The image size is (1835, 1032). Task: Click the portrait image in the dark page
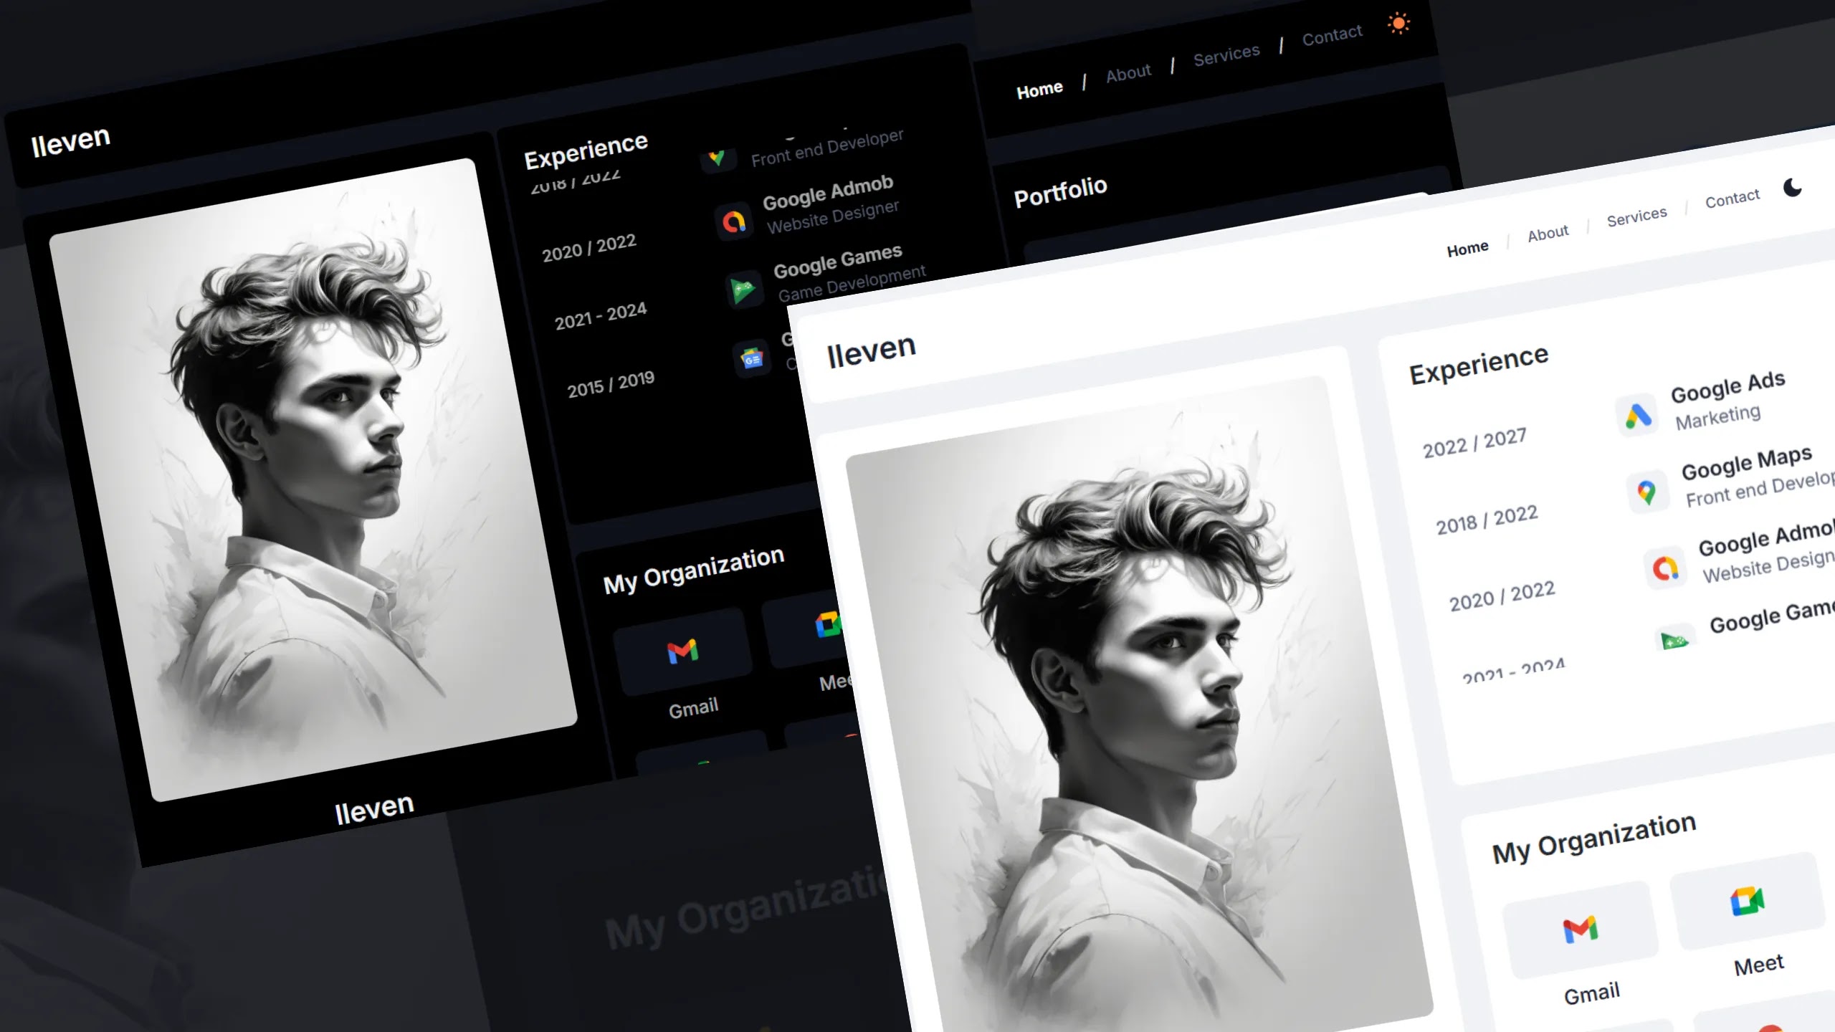(x=313, y=479)
